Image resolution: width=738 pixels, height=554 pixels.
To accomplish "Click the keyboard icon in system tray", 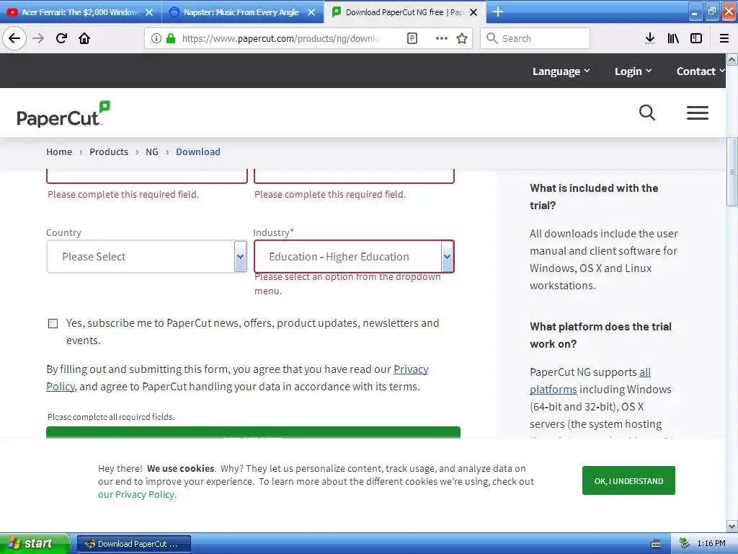I will (x=656, y=544).
